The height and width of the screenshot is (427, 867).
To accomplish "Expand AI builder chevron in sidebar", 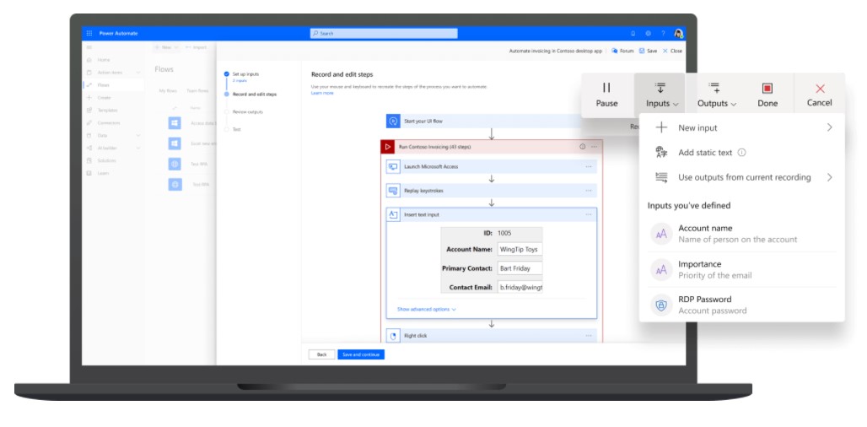I will (138, 148).
